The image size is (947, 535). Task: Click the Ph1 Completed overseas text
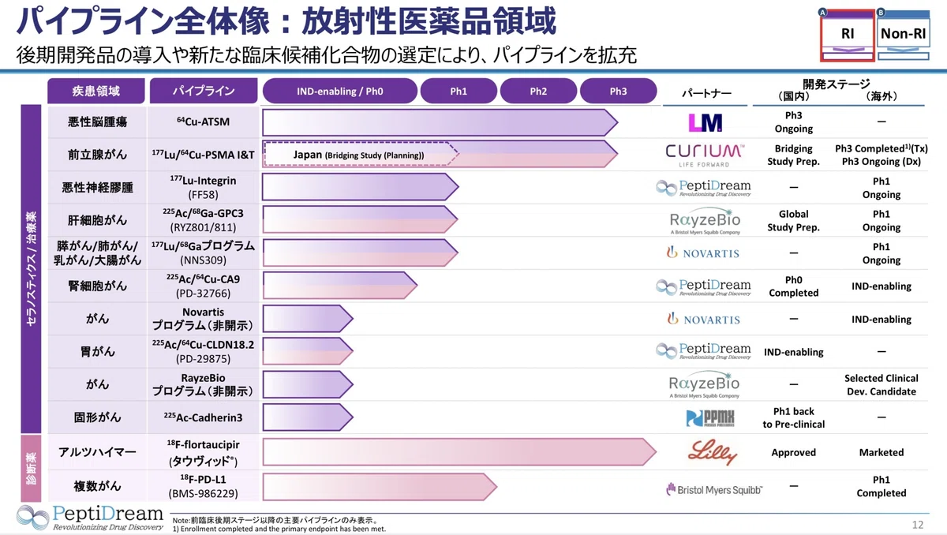(x=881, y=486)
